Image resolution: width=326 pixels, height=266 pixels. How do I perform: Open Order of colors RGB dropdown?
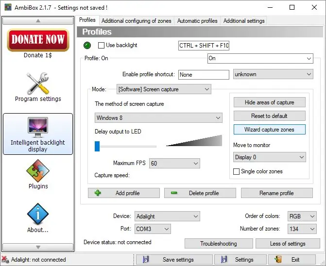302,216
